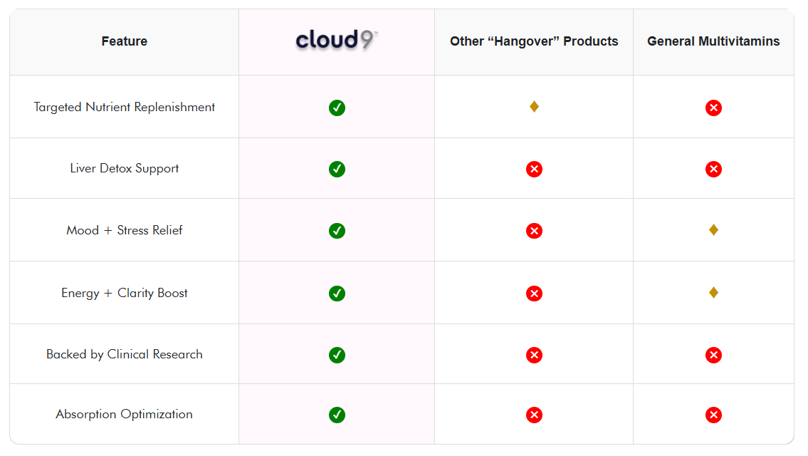808x456 pixels.
Task: Click red X for multivitamins Targeted Nutrient Replenishment
Action: tap(713, 108)
